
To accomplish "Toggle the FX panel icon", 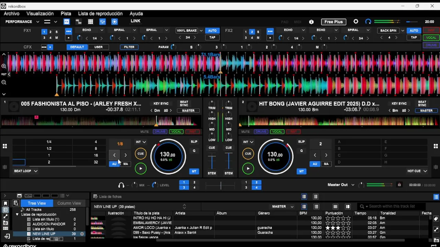I will coord(67,22).
